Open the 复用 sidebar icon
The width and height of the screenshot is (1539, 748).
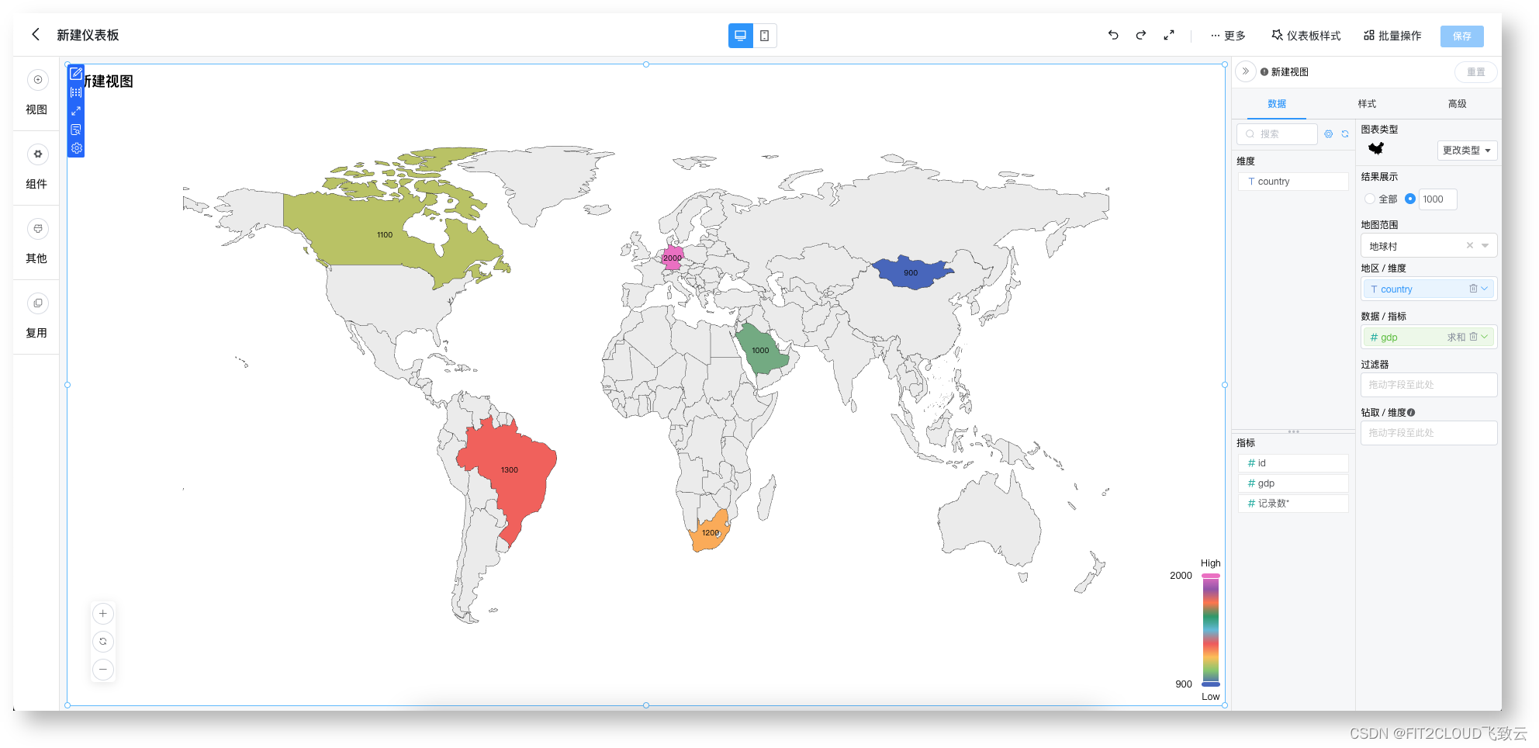[37, 303]
